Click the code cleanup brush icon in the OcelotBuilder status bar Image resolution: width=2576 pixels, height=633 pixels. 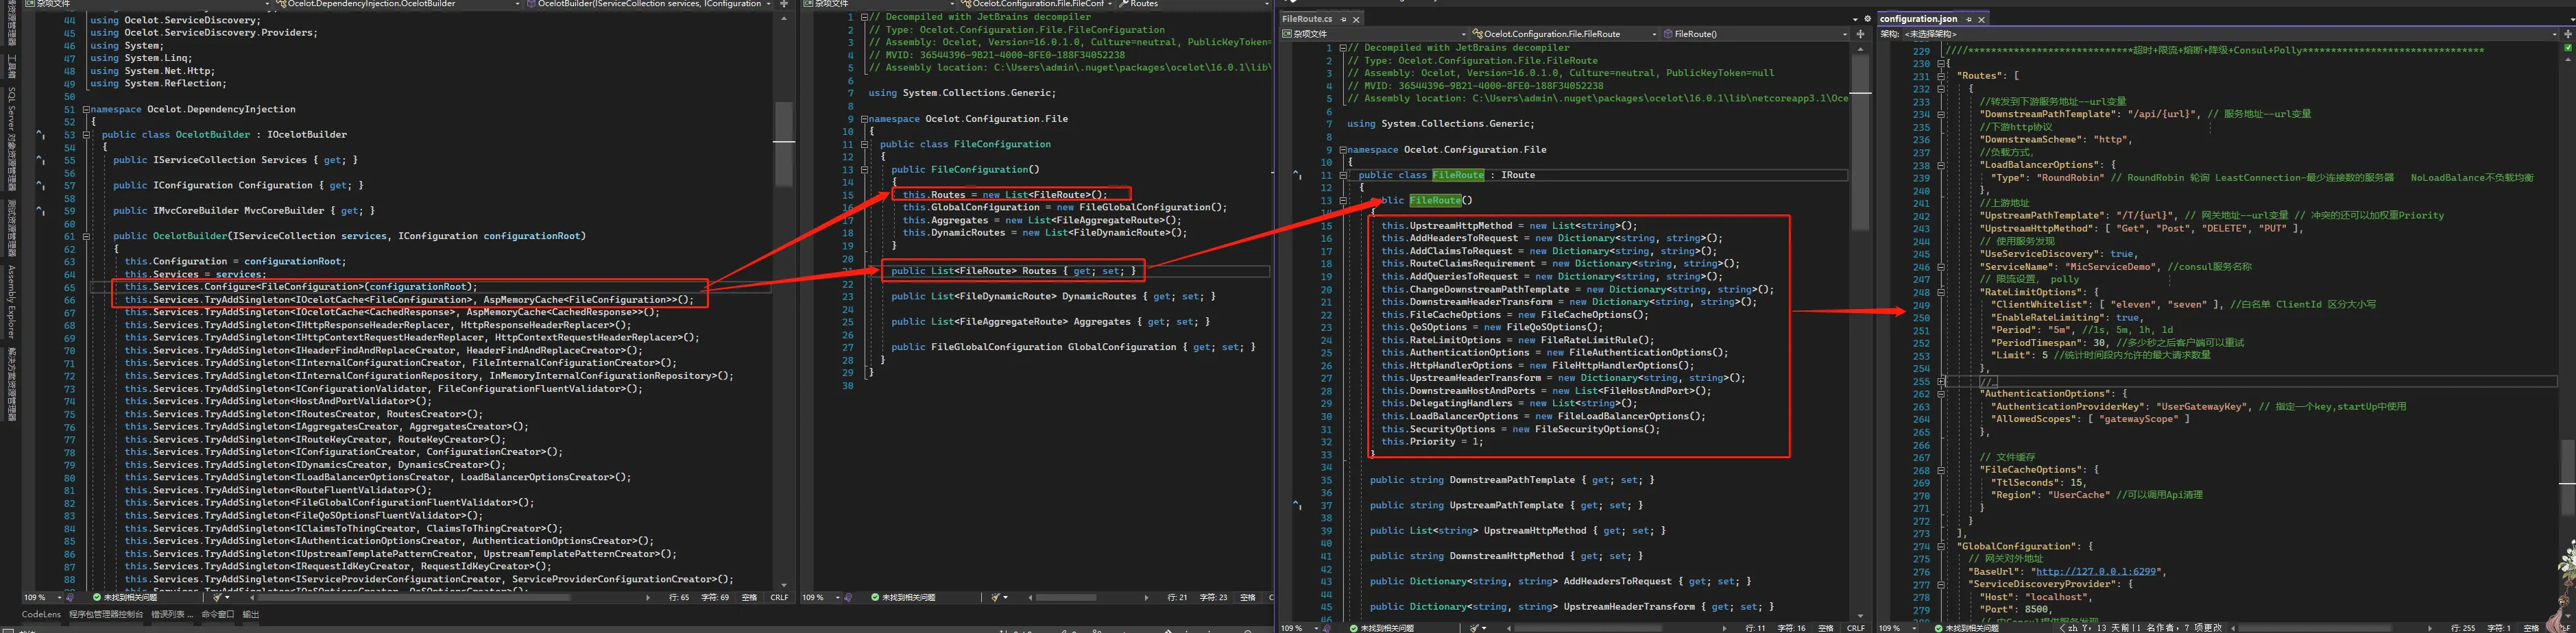[216, 598]
